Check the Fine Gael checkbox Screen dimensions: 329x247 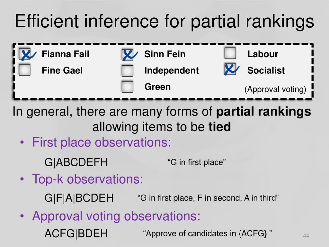click(24, 70)
